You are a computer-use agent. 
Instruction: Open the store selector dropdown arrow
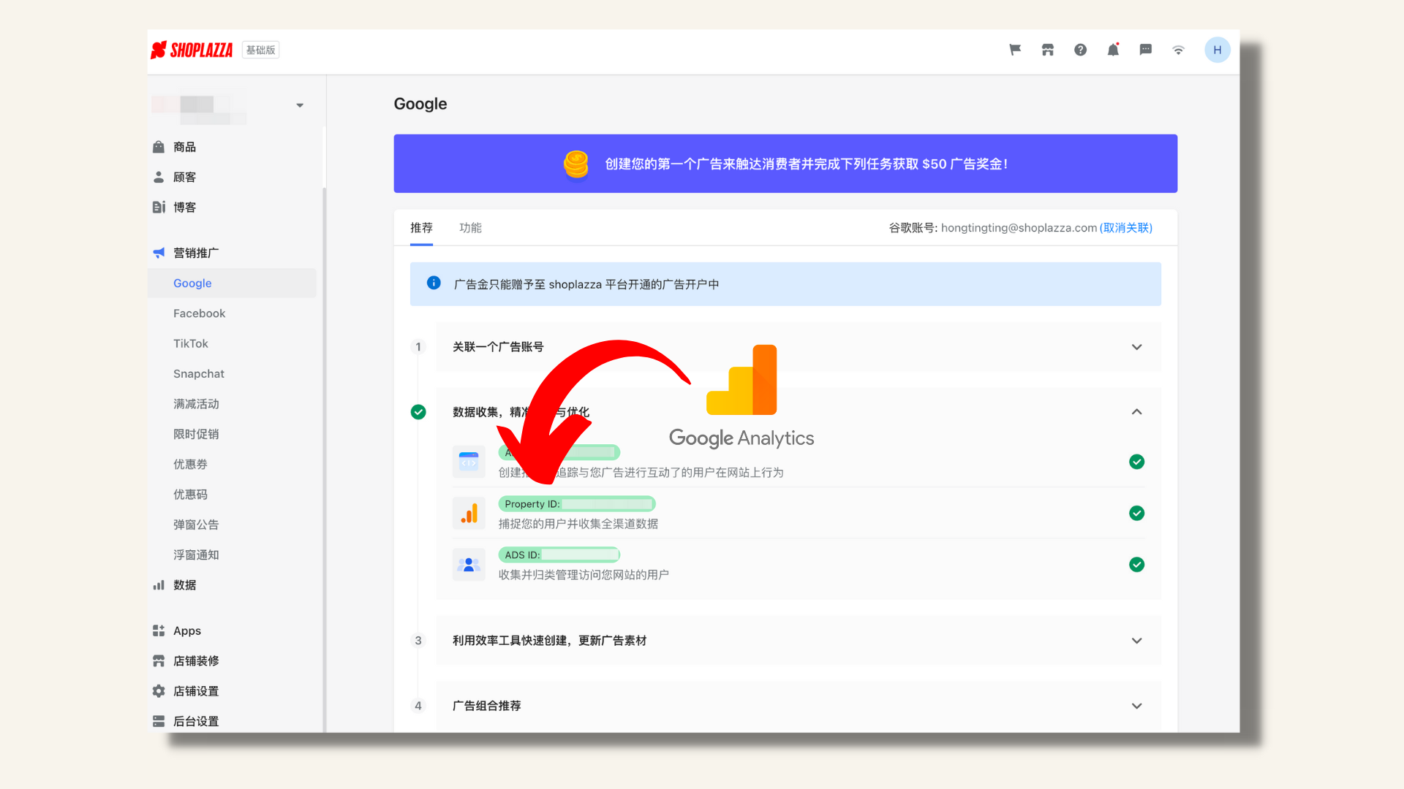pos(300,105)
